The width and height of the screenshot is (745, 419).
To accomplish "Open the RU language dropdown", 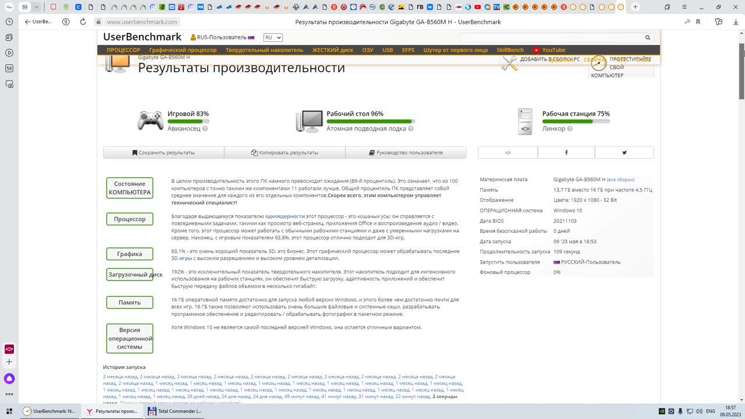I will click(272, 37).
